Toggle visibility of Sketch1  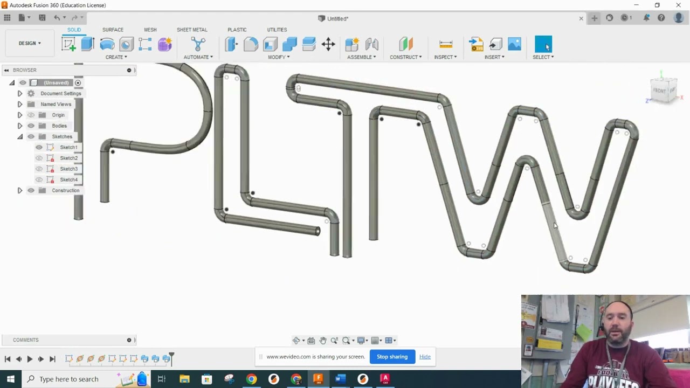(x=39, y=147)
